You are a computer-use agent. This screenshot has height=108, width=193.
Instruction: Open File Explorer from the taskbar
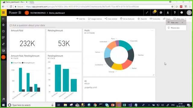pyautogui.click(x=65, y=105)
